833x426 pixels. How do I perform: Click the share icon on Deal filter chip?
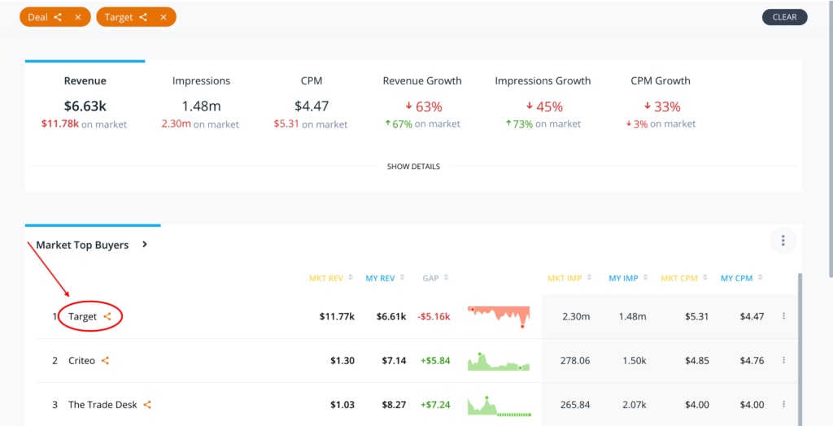(58, 18)
